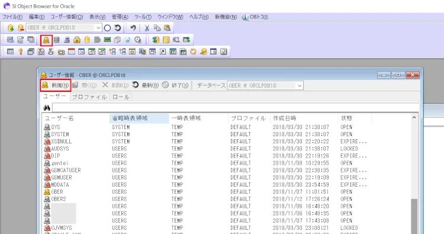Open the SQL execution icon
The width and height of the screenshot is (444, 234).
(x=11, y=40)
